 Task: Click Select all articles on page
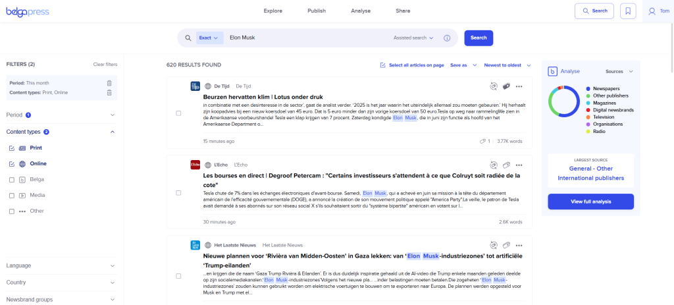point(416,65)
